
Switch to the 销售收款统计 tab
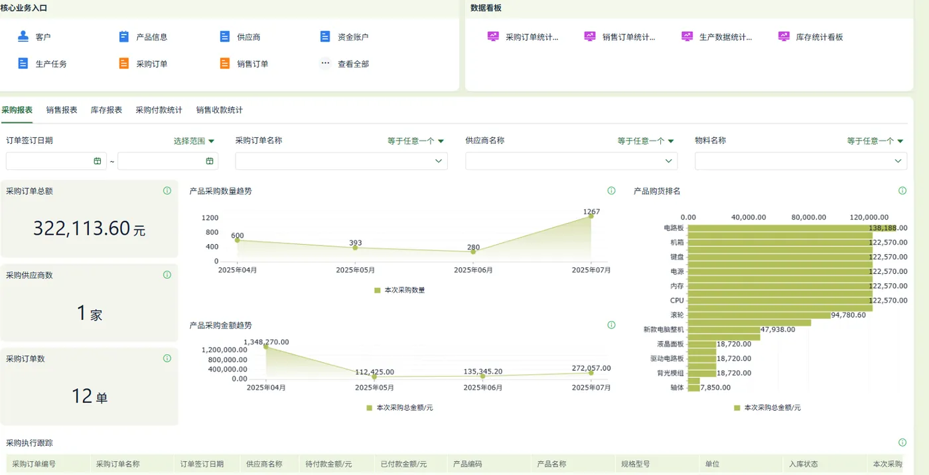pyautogui.click(x=220, y=110)
